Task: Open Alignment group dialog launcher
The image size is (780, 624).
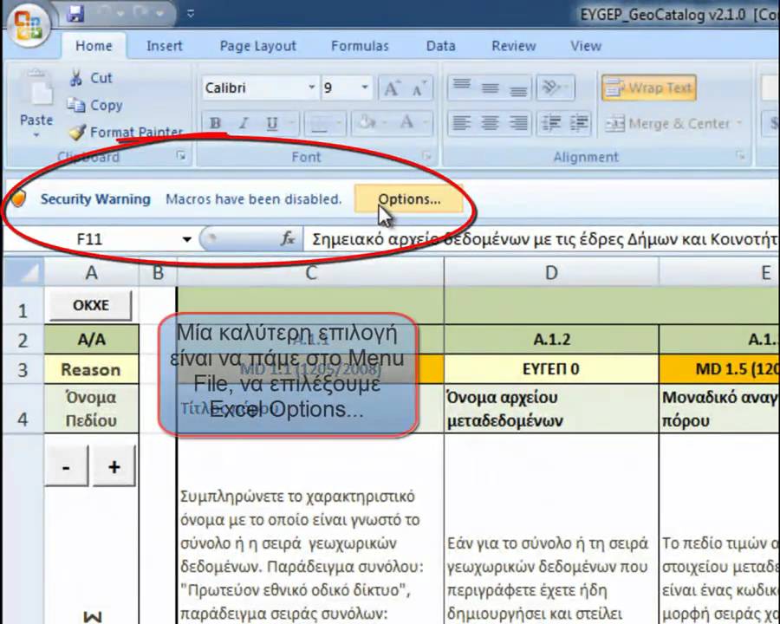Action: (740, 156)
